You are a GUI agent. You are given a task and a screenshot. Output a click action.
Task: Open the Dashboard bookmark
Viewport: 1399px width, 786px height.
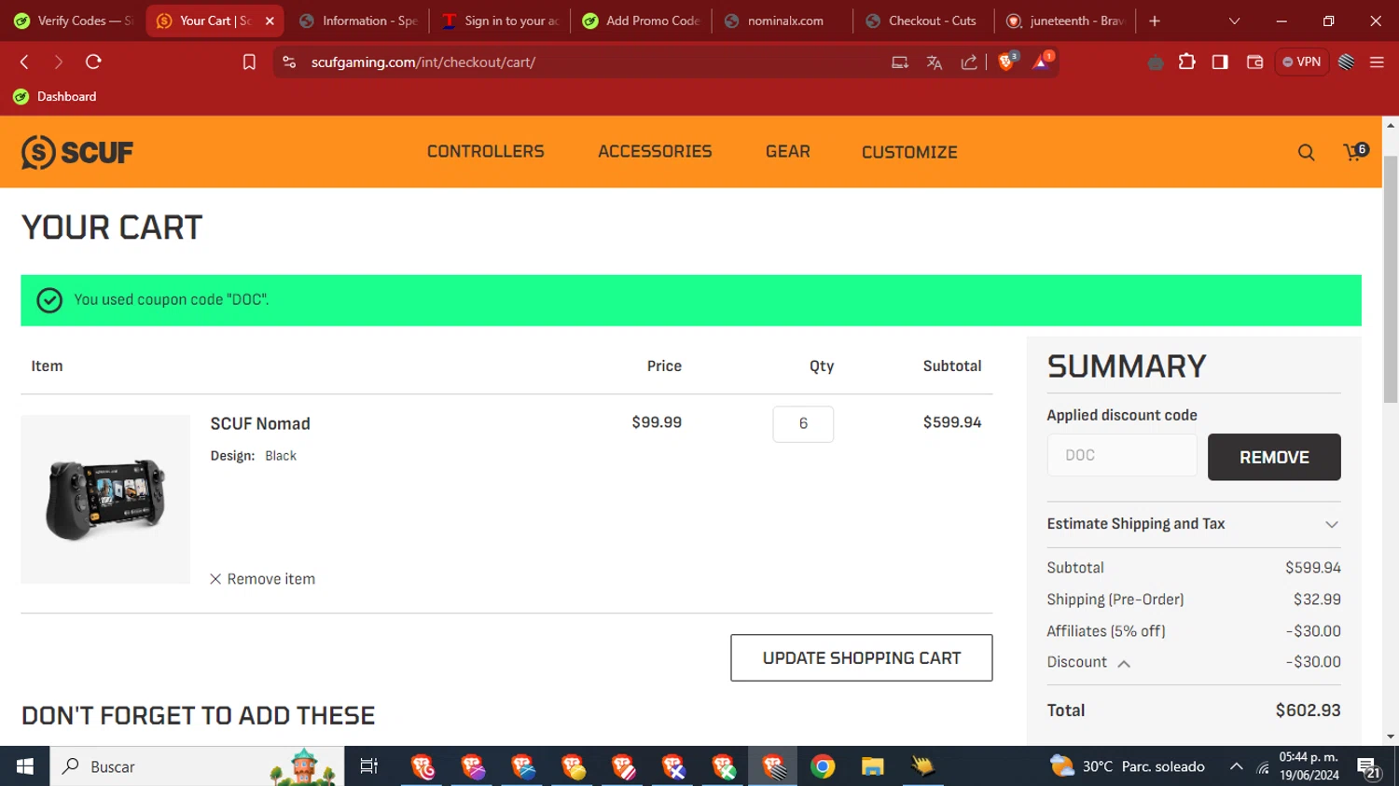pyautogui.click(x=55, y=96)
